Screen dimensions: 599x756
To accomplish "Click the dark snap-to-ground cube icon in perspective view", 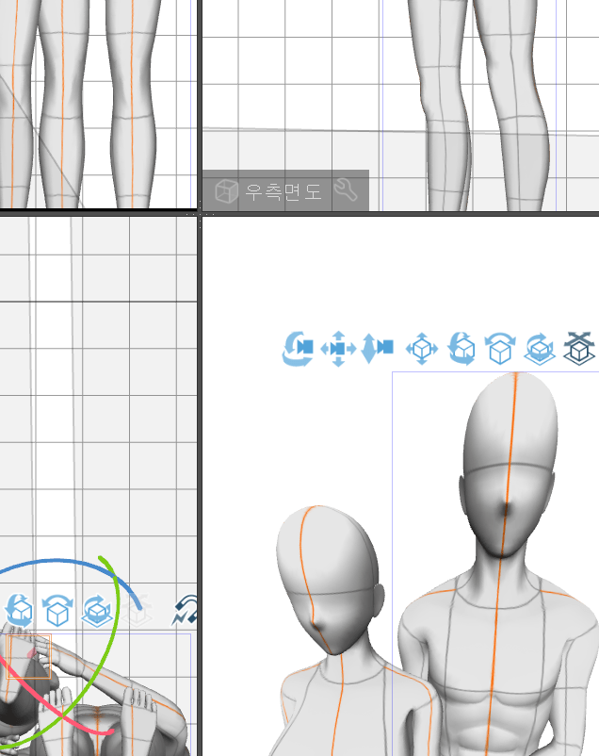I will click(x=579, y=349).
